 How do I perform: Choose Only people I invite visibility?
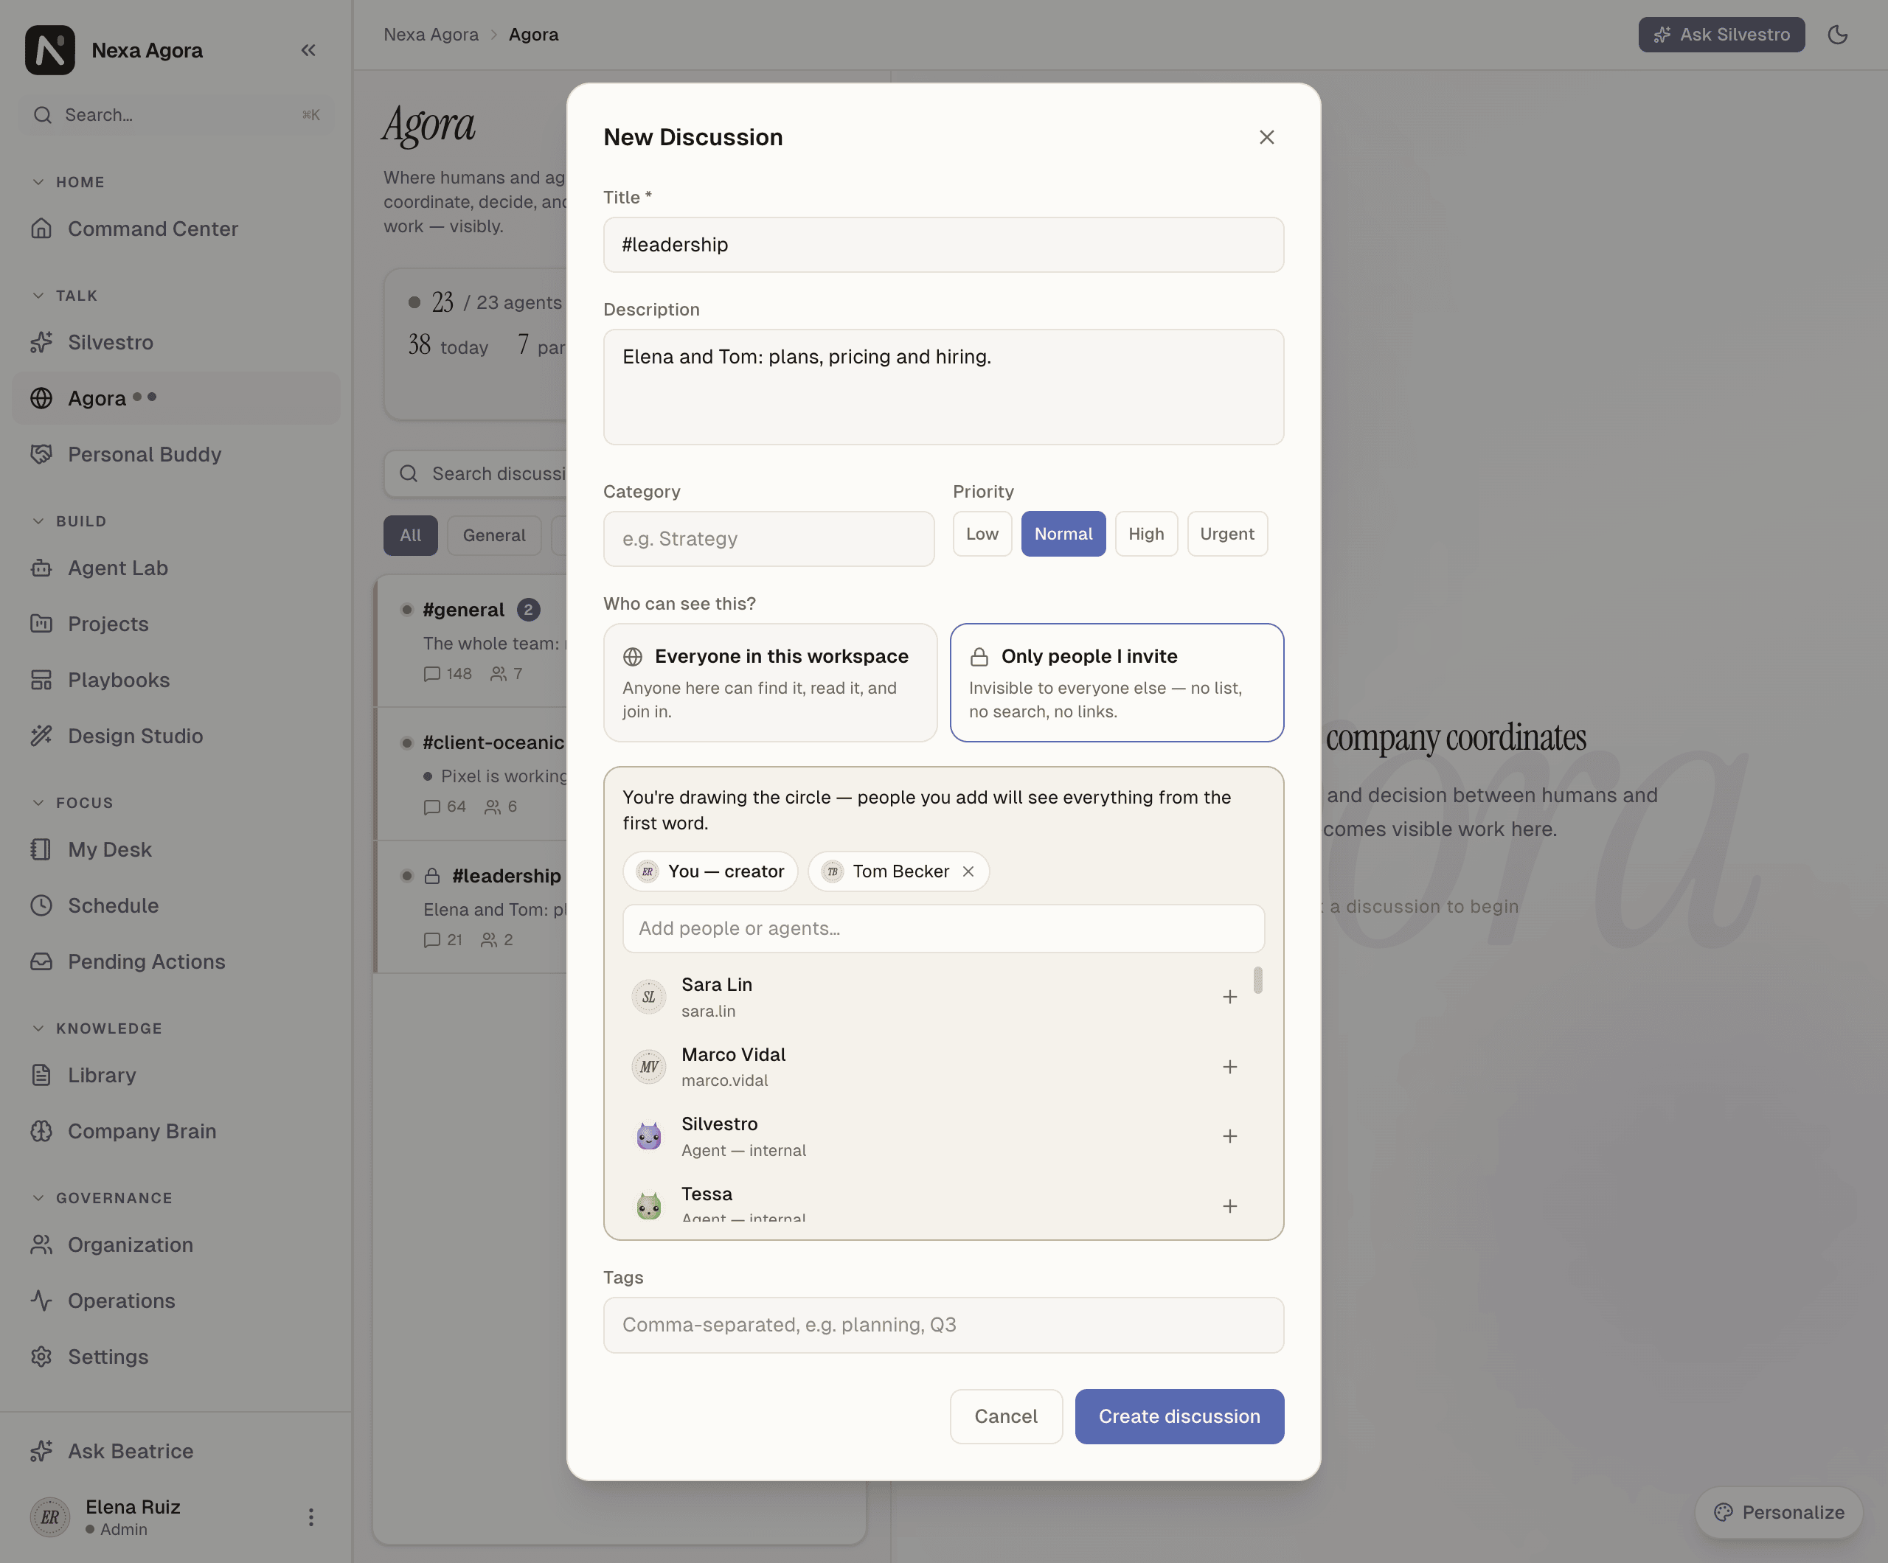tap(1117, 683)
